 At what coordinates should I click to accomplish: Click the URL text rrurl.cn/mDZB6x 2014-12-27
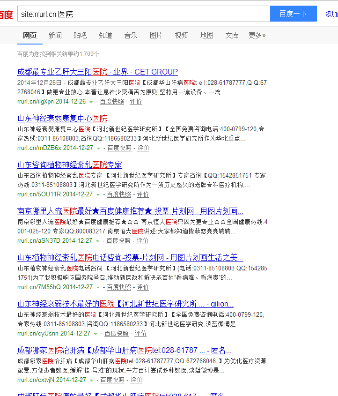click(x=56, y=148)
